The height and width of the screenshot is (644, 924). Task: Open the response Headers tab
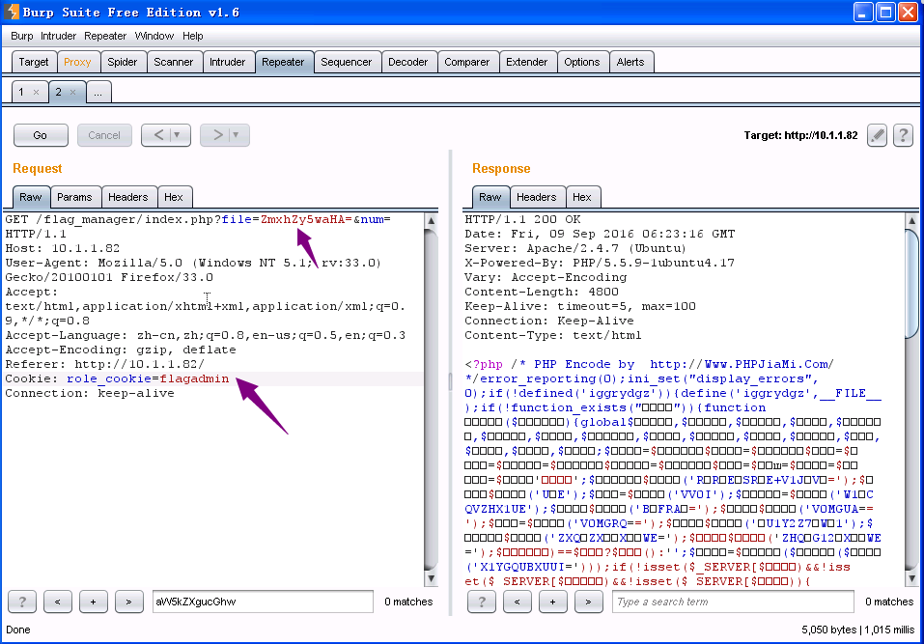click(537, 197)
